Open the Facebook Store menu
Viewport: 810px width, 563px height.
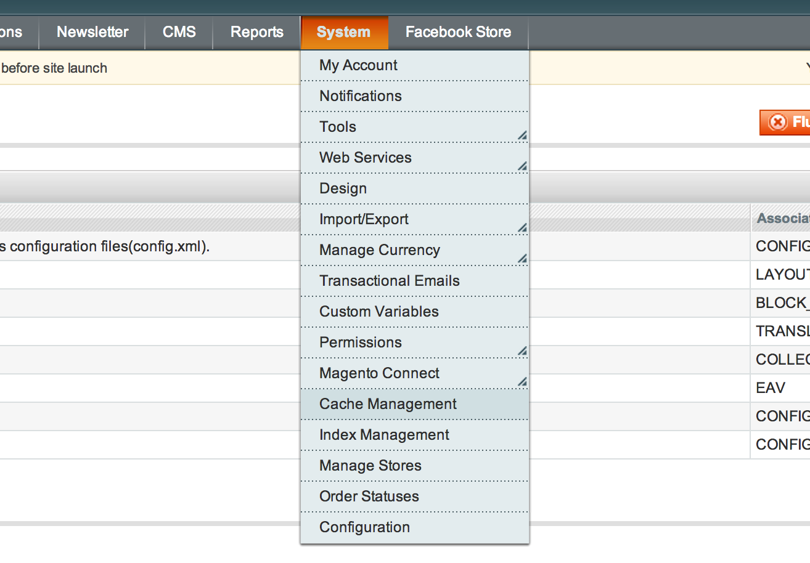click(458, 32)
